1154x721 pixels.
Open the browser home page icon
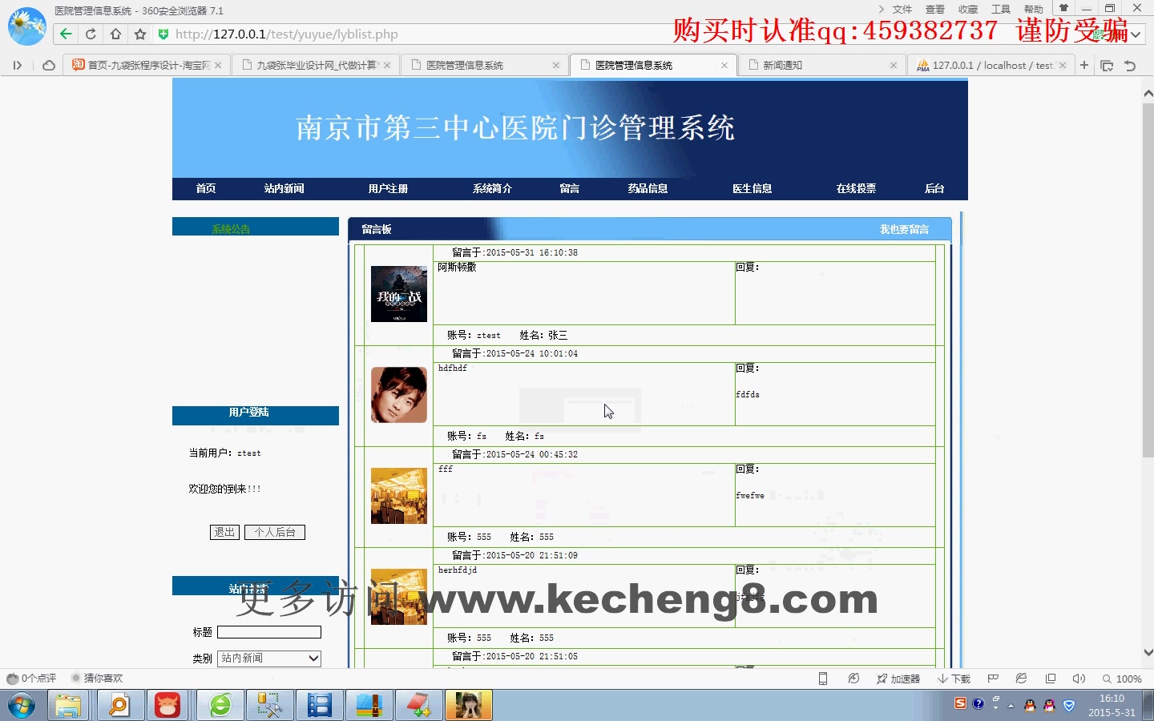[x=114, y=34]
